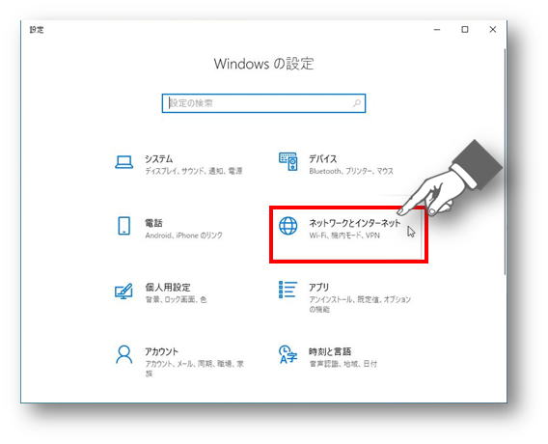This screenshot has width=548, height=444.
Task: Open デバイス settings label
Action: (x=323, y=159)
